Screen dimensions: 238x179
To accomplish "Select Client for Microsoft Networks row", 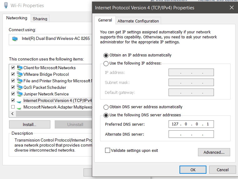I will [x=51, y=68].
